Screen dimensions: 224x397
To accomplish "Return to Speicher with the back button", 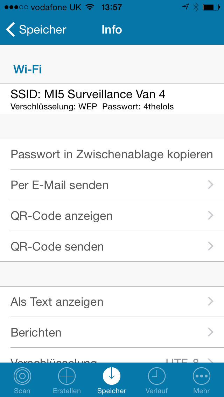I will coord(35,30).
